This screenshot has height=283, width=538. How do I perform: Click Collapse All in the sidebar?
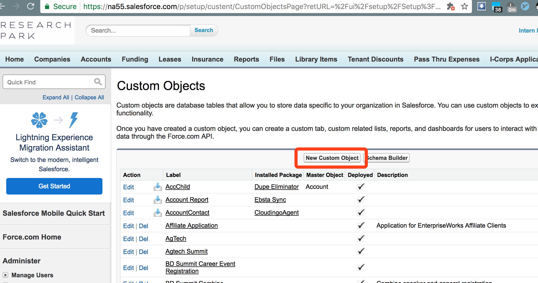pyautogui.click(x=89, y=98)
